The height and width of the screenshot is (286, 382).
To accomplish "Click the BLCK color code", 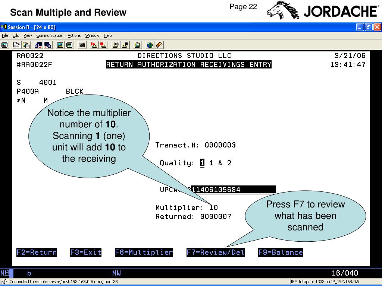I will point(75,92).
